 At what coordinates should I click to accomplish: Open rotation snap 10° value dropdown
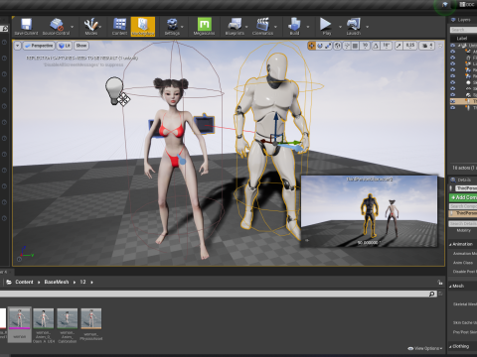pyautogui.click(x=387, y=46)
